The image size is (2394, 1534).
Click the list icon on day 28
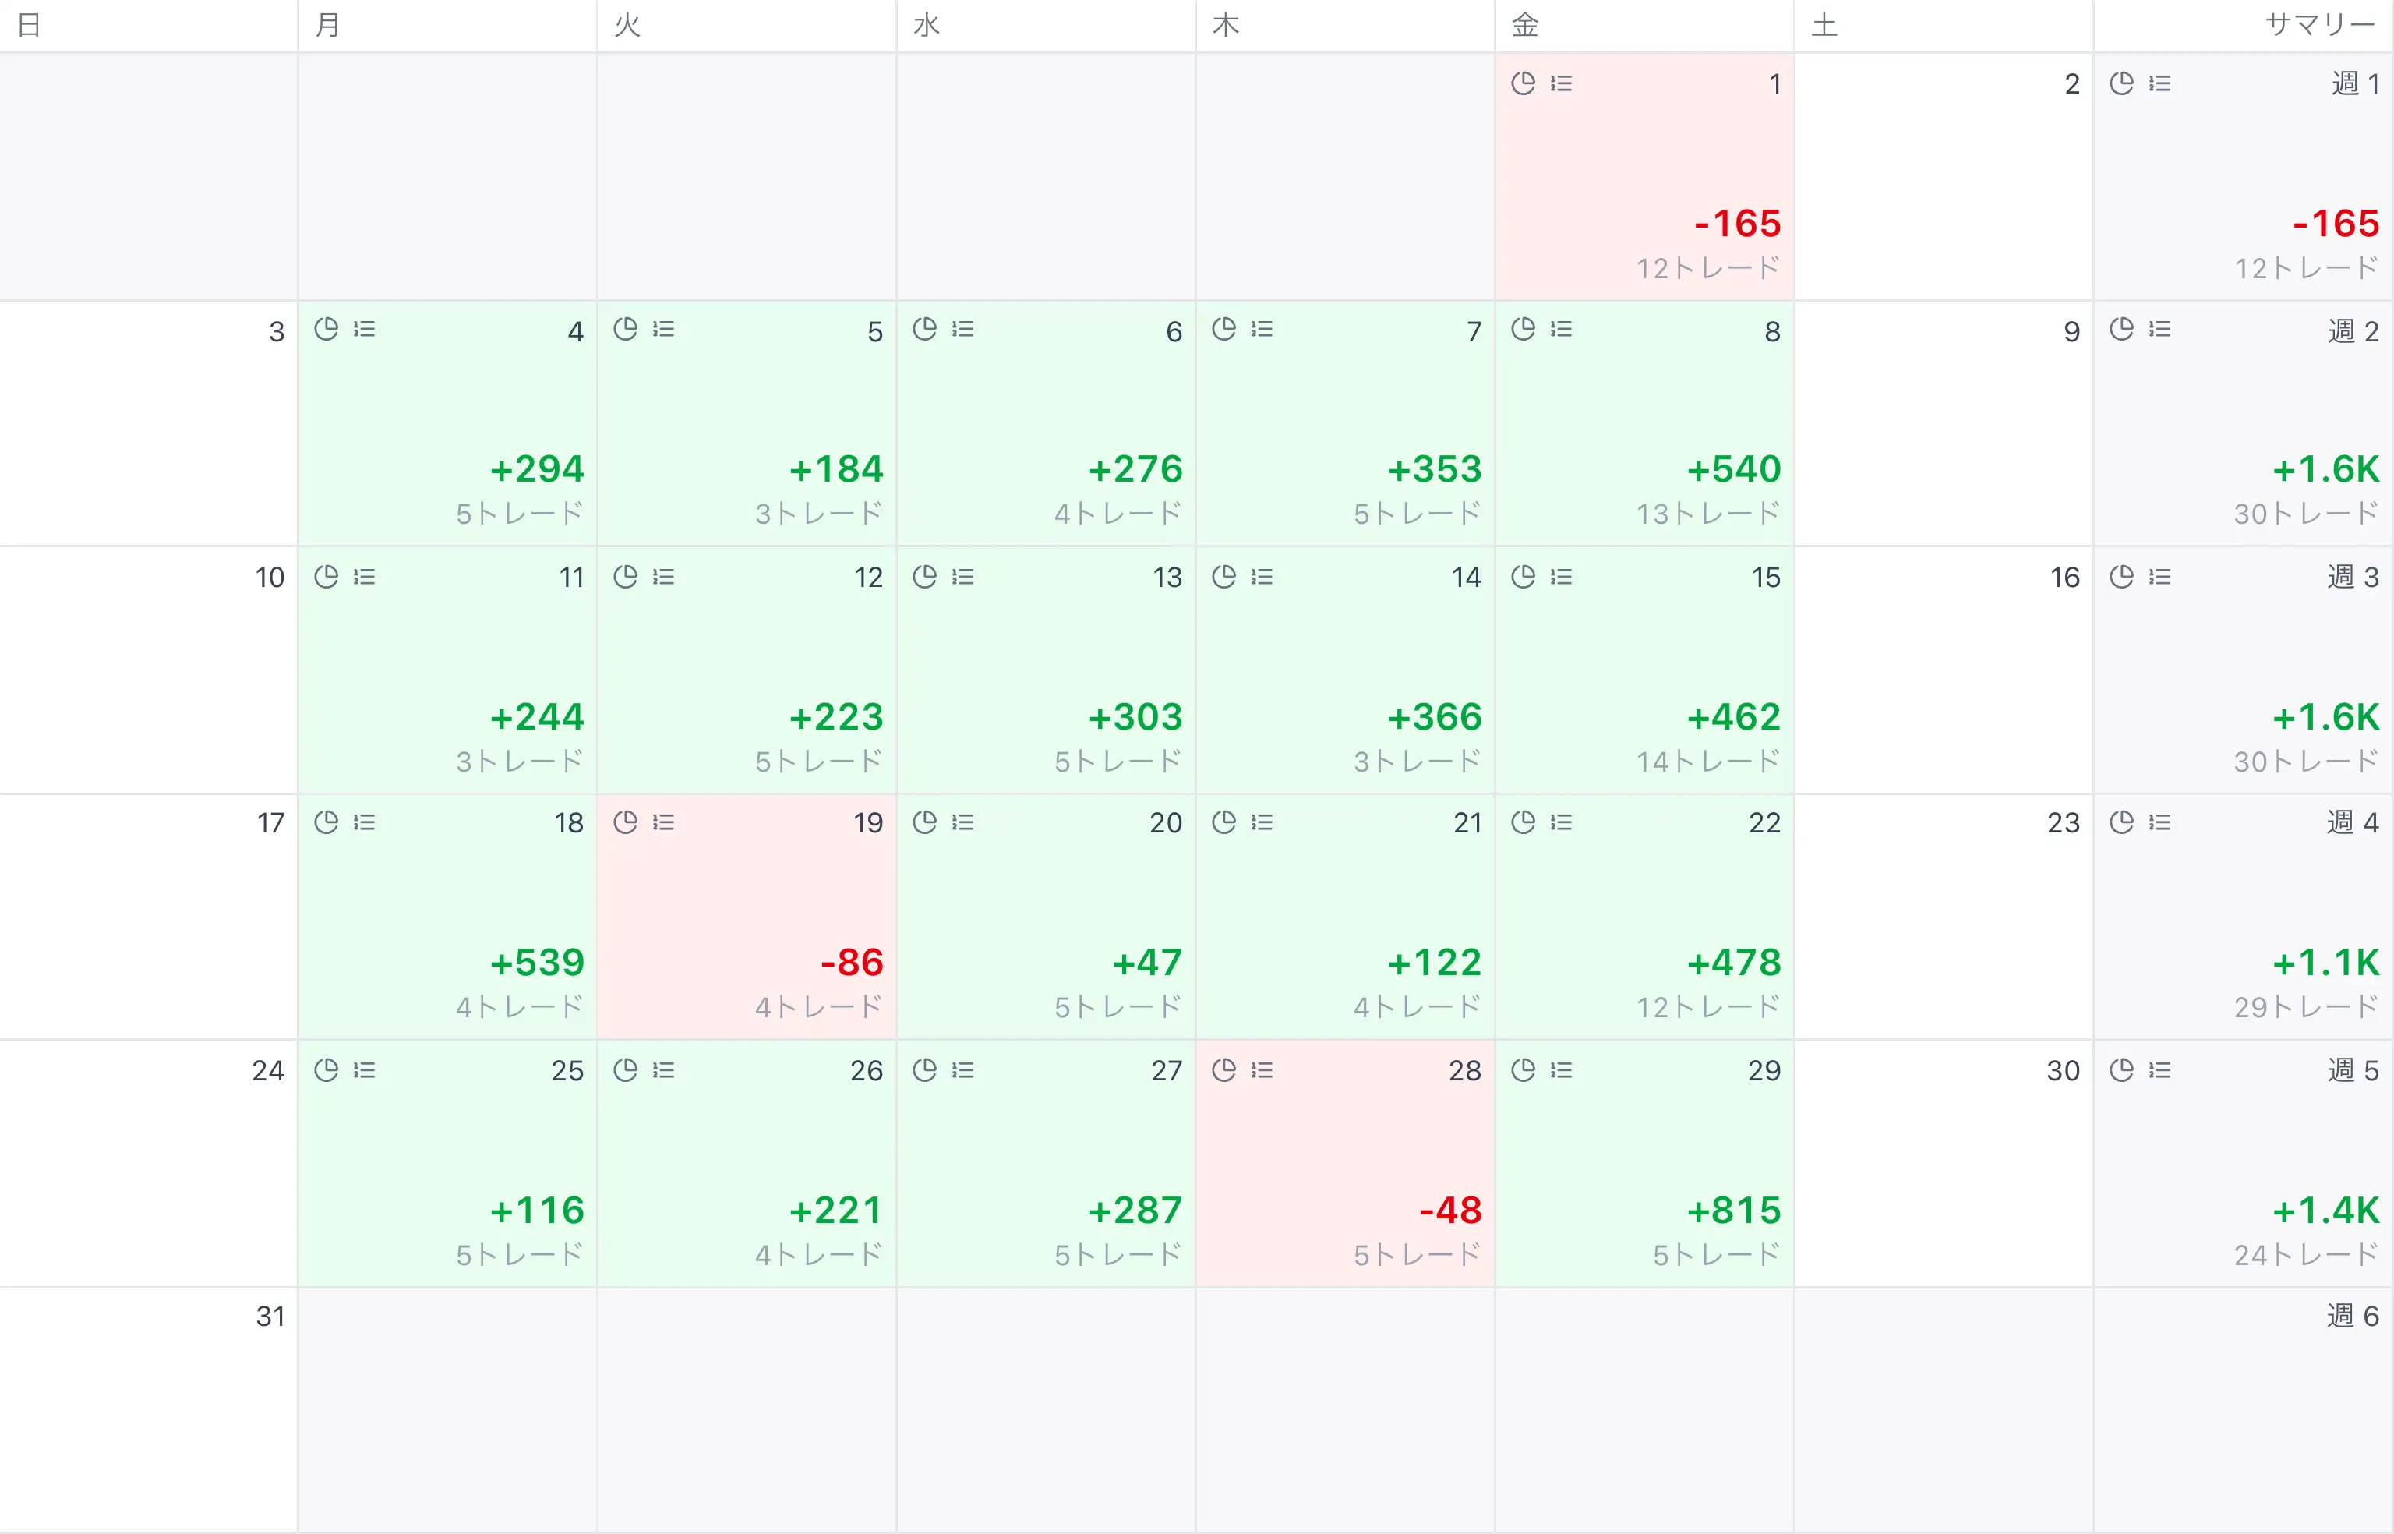(1262, 1069)
